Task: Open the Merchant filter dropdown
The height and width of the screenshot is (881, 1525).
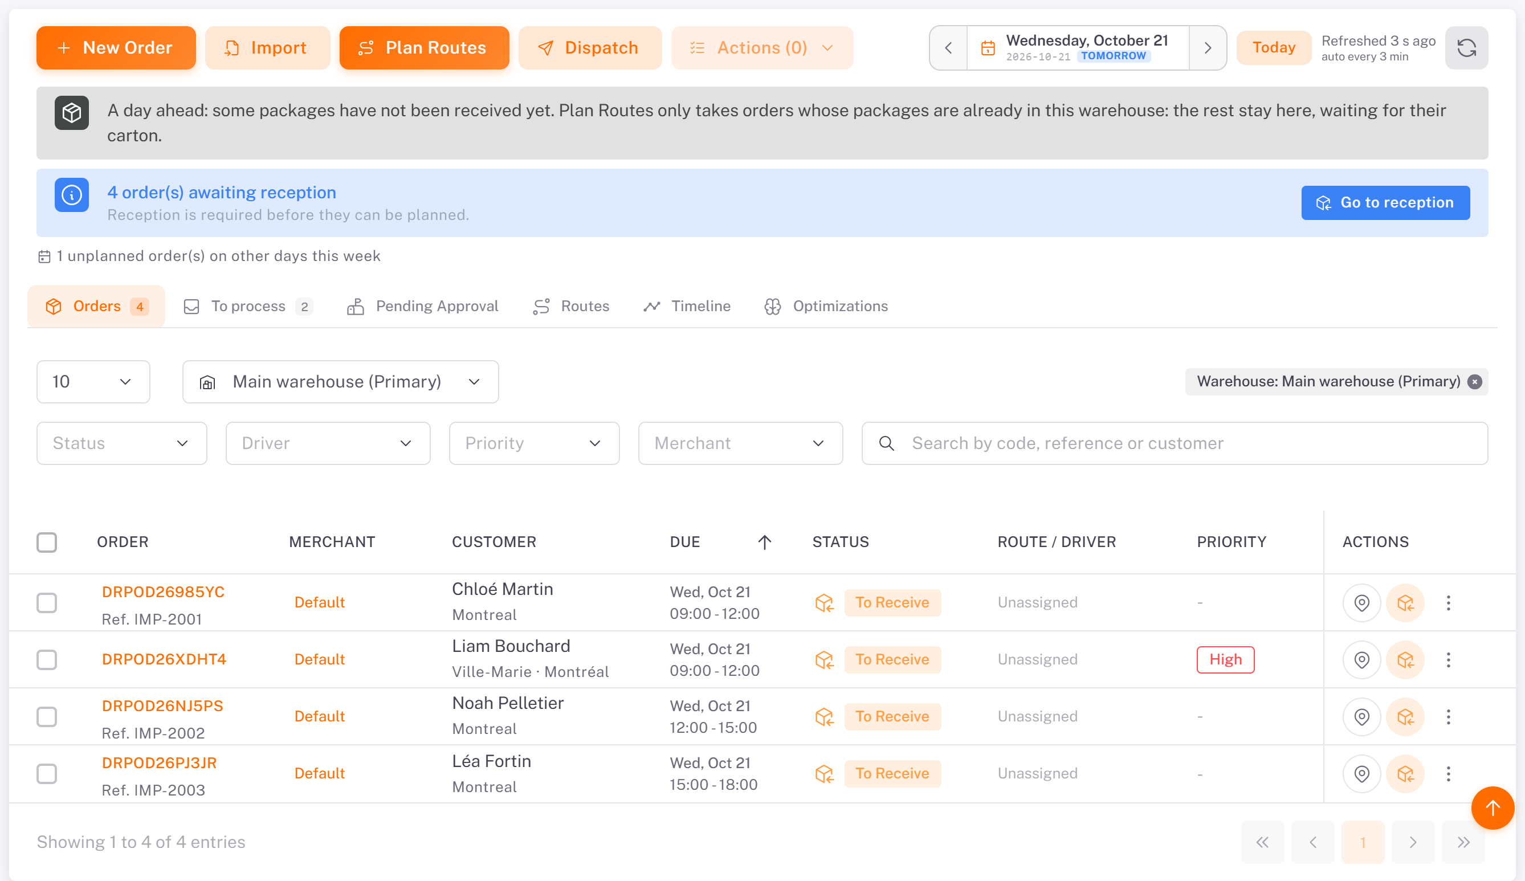Action: (x=740, y=443)
